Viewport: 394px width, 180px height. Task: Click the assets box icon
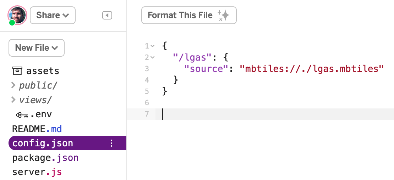(x=17, y=71)
